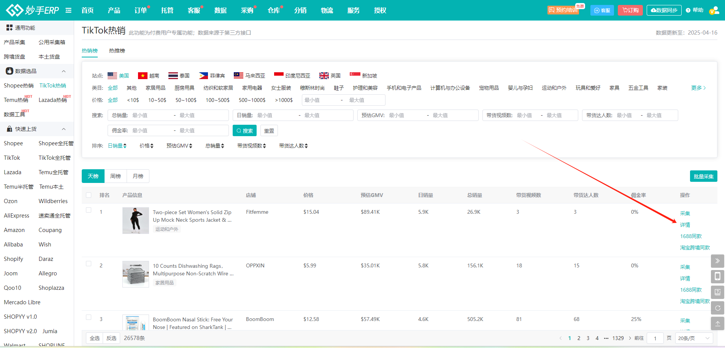Screen dimensions: 725x348
Task: Click the 客服 button in header
Action: point(602,10)
